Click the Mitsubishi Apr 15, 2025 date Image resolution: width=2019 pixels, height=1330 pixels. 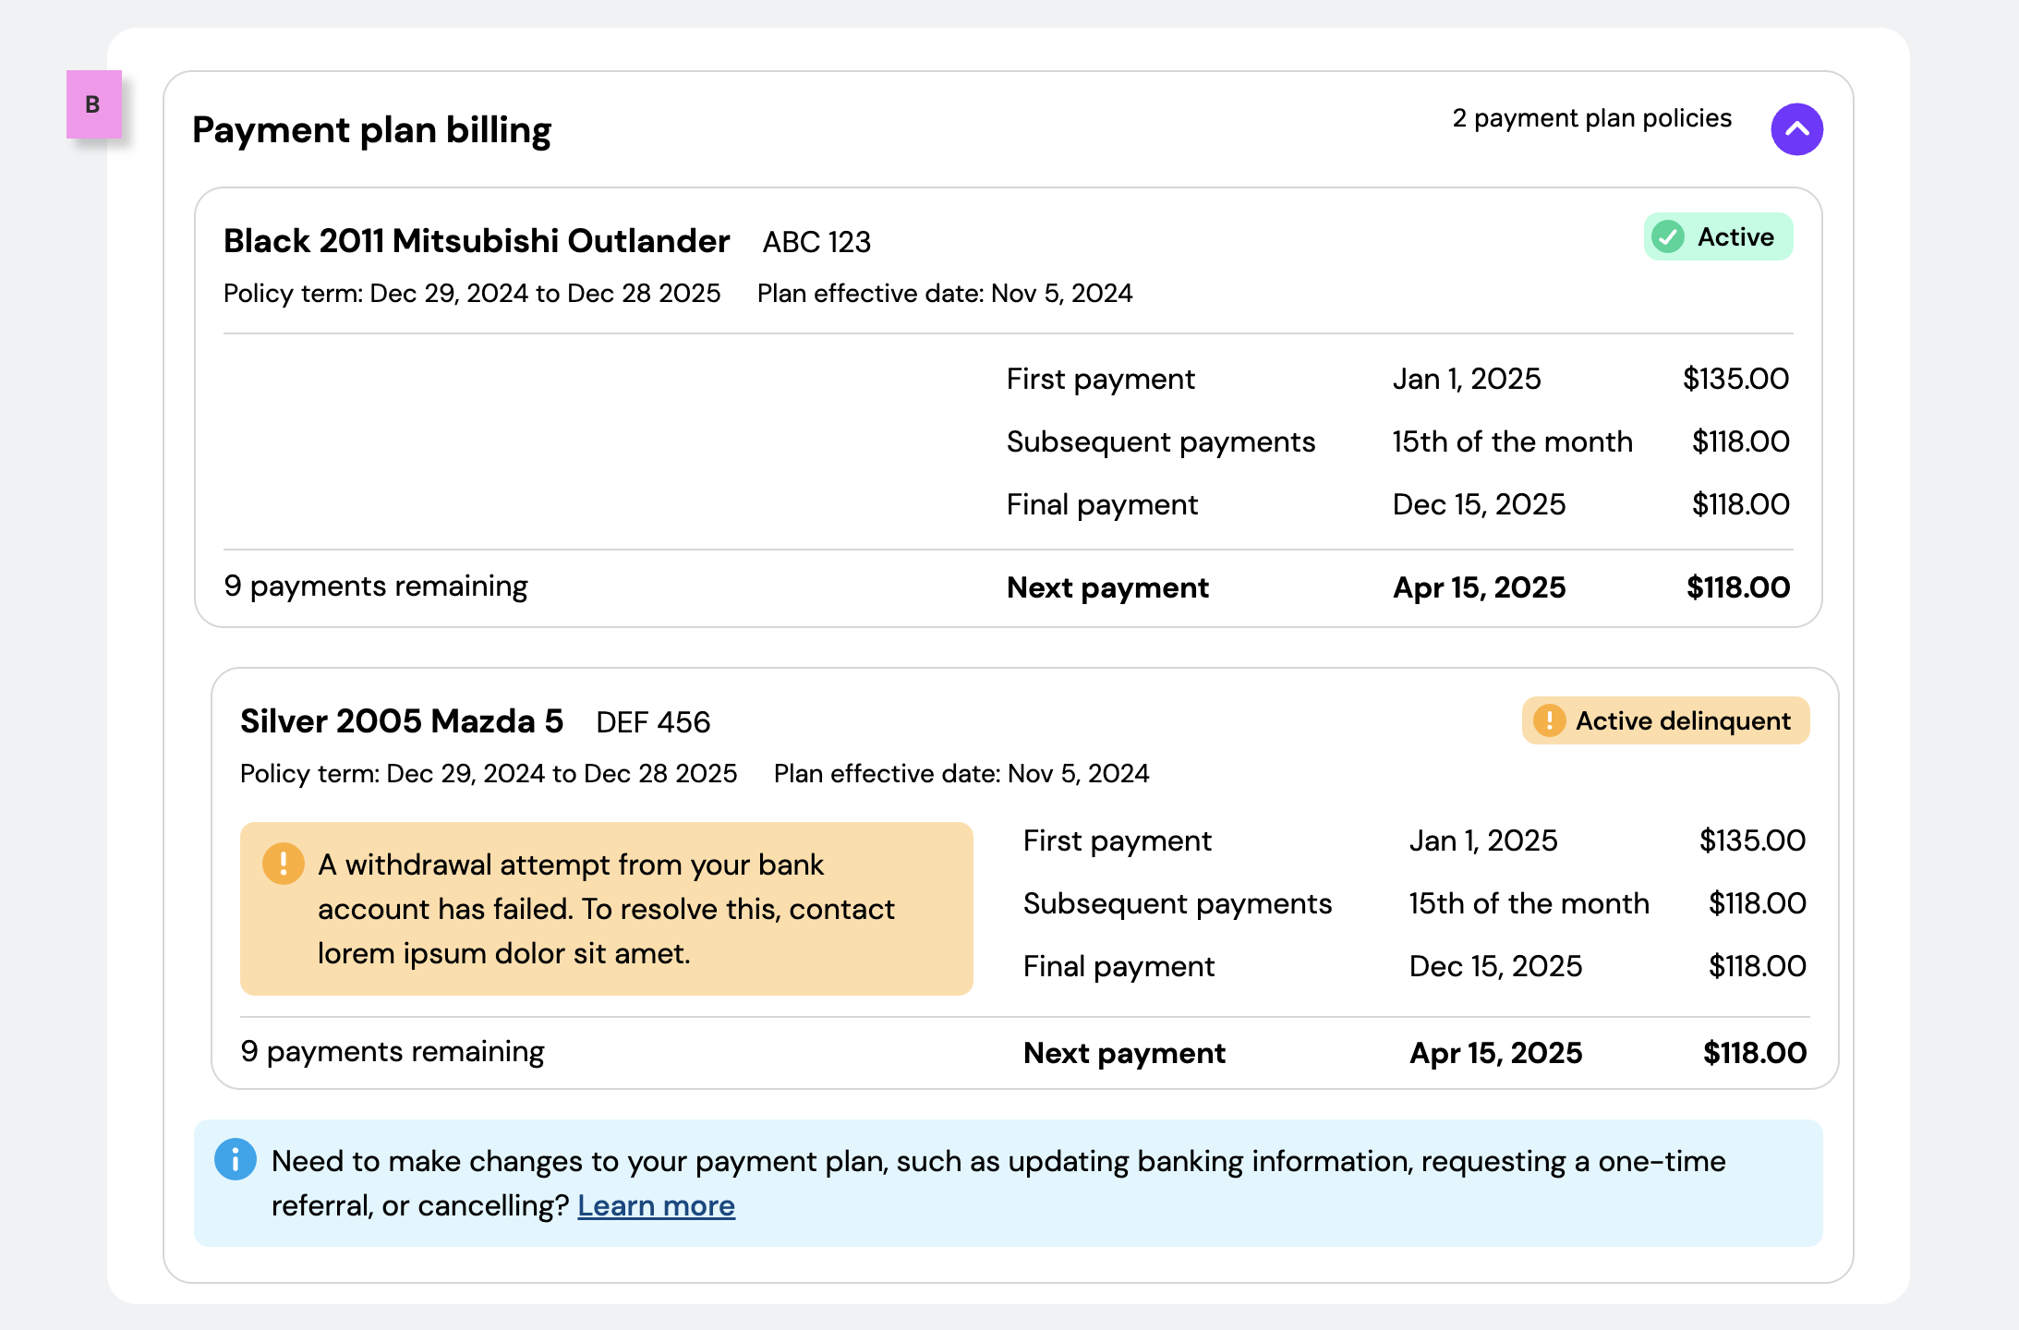click(x=1479, y=587)
